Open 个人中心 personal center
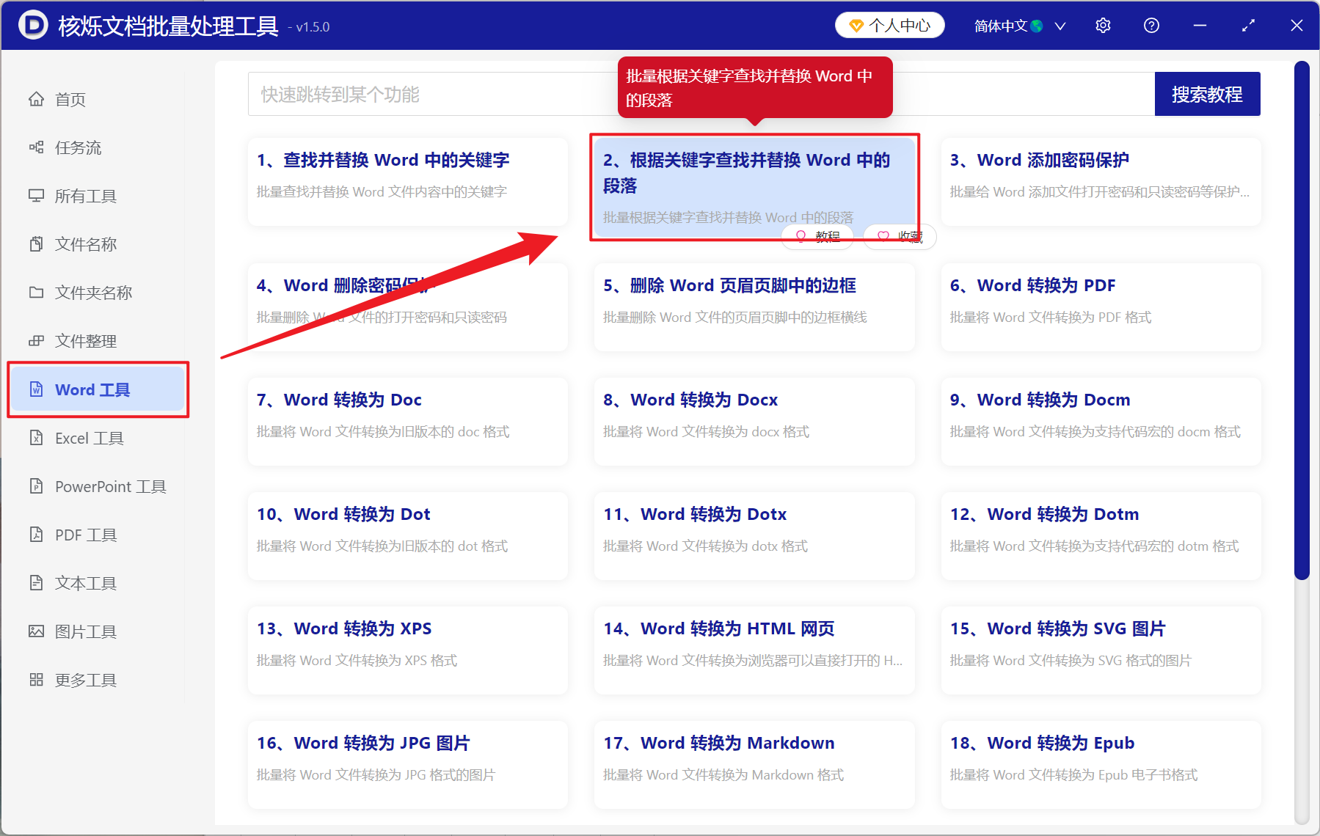Viewport: 1320px width, 836px height. tap(889, 25)
